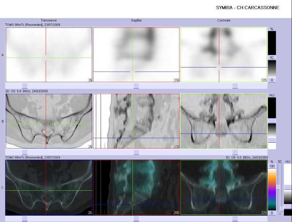The width and height of the screenshot is (292, 222).
Task: Select the row C fused sagittal image
Action: coord(136,187)
